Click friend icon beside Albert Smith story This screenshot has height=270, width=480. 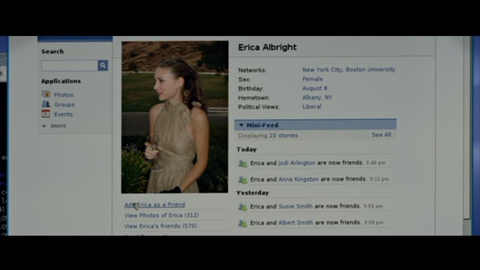click(x=243, y=223)
